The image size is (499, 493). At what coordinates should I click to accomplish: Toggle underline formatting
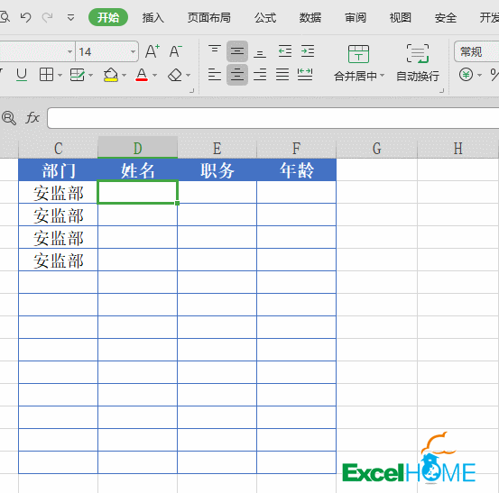[22, 75]
